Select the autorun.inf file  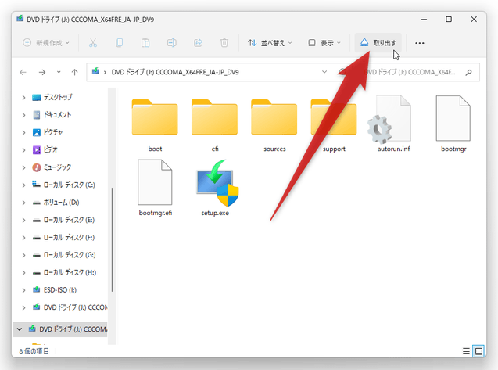pos(393,124)
